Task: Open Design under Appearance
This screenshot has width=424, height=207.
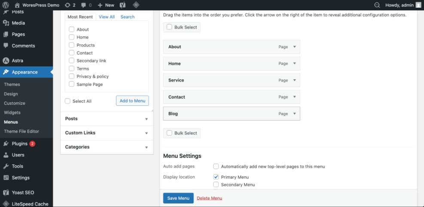Action: 11,94
